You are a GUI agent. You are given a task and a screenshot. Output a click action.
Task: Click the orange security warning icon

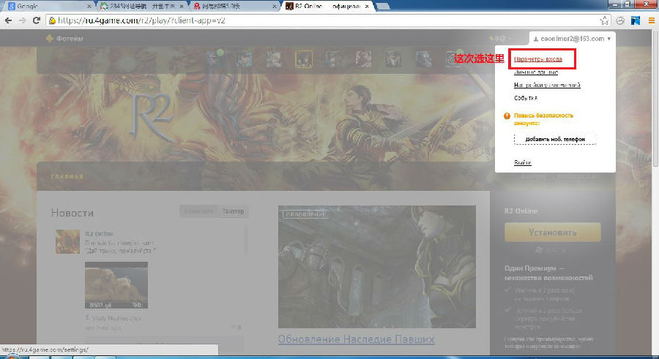[x=506, y=116]
